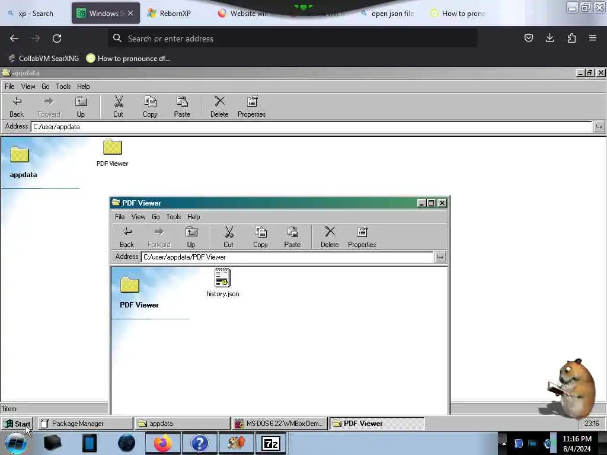Screen dimensions: 607x455
Task: Open the Windows 7 Start orb
Action: click(x=16, y=443)
